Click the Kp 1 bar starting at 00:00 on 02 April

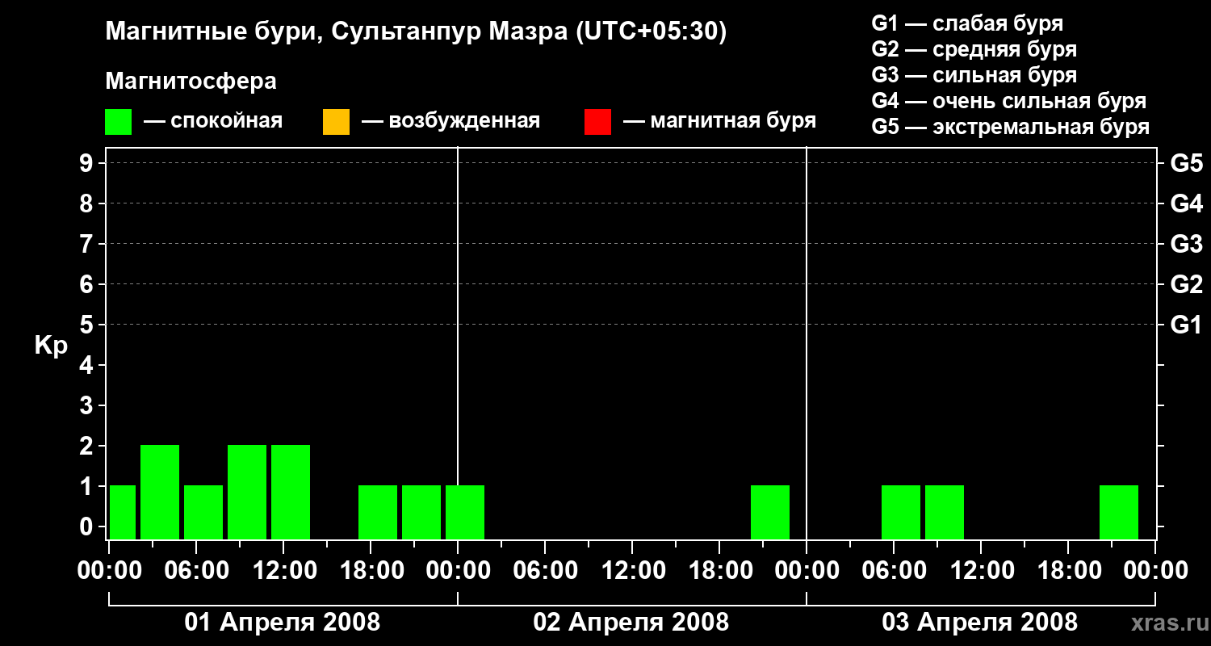click(465, 512)
